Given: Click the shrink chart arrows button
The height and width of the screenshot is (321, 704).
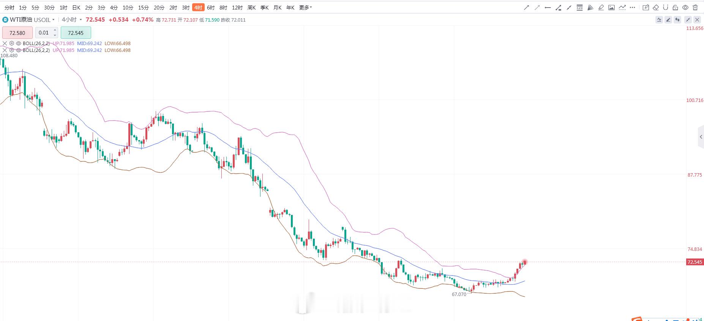Looking at the screenshot, I should (x=688, y=20).
